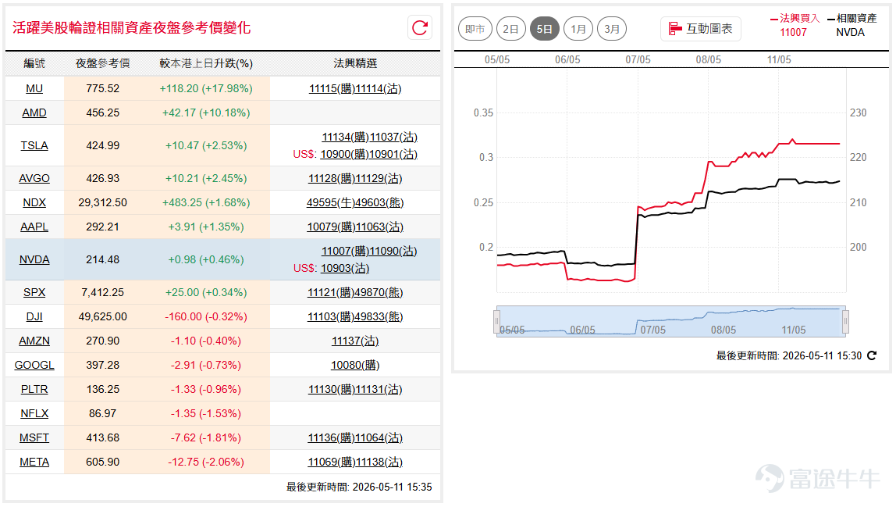Open TSLA warrant 11134(購)
The width and height of the screenshot is (896, 507).
346,137
